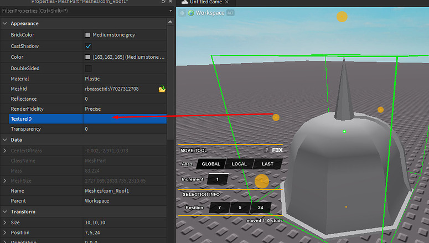Click the Reflectance value field
Image resolution: width=429 pixels, height=243 pixels.
[x=125, y=99]
